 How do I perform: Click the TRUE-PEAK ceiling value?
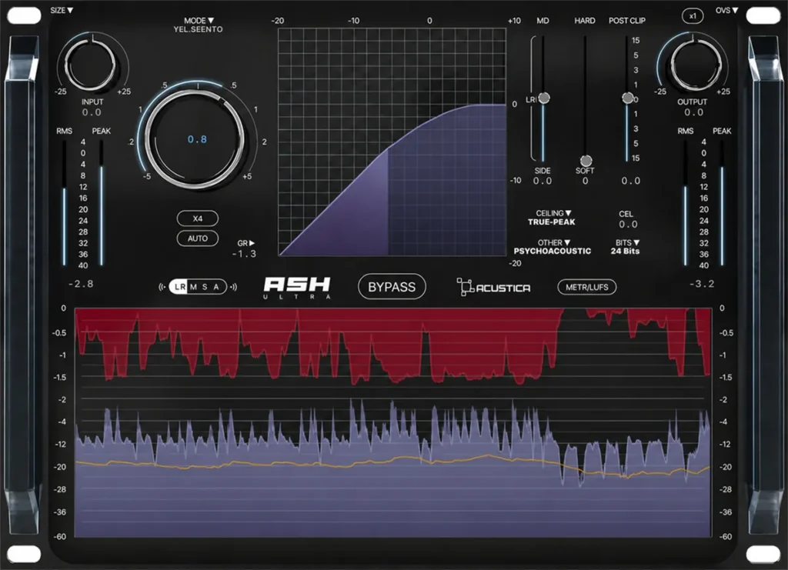(551, 222)
